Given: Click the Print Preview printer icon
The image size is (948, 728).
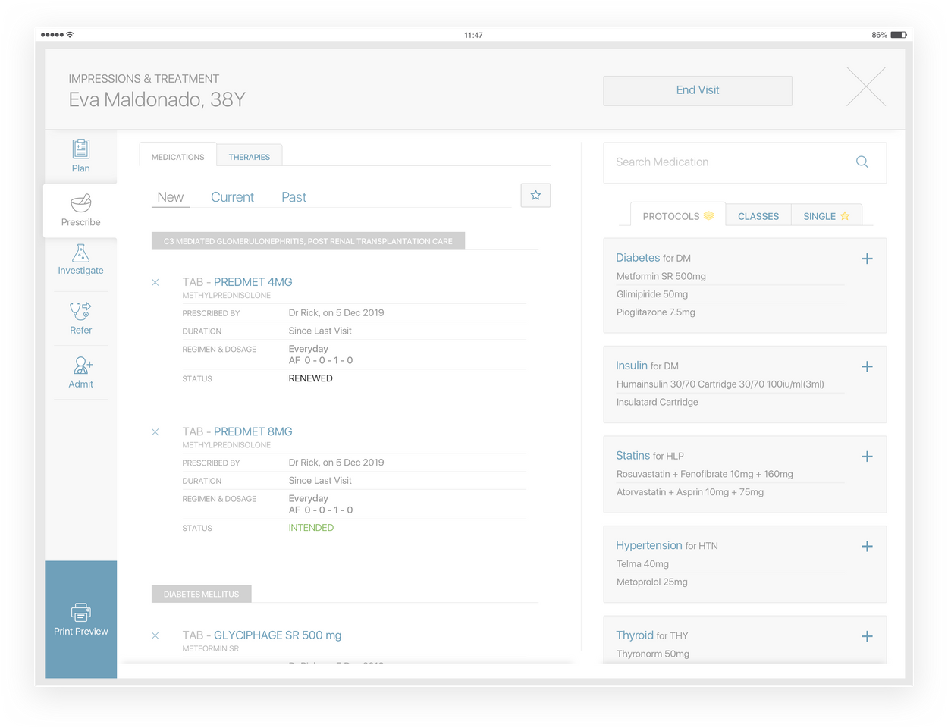Looking at the screenshot, I should 80,612.
